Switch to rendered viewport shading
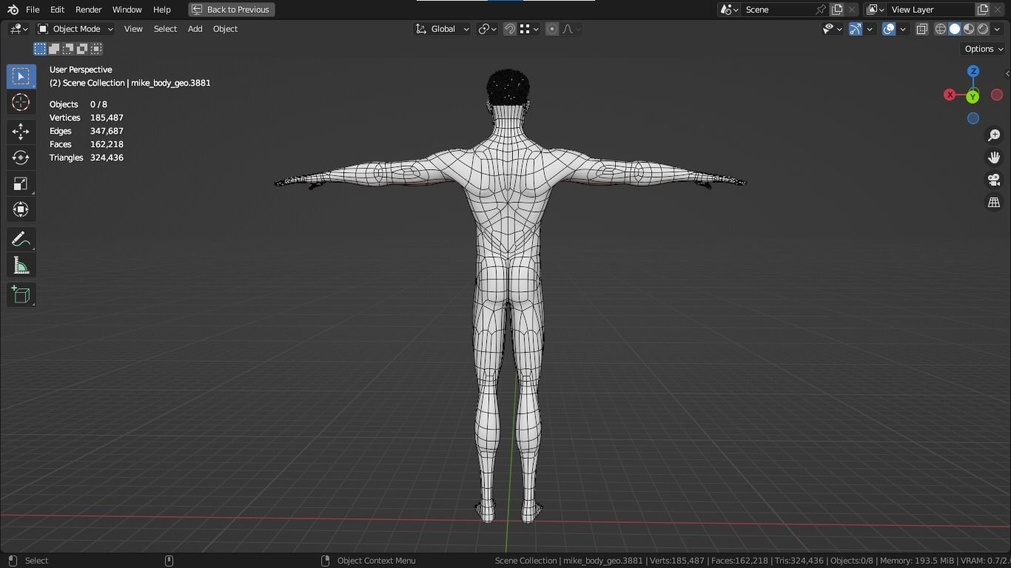Image resolution: width=1011 pixels, height=568 pixels. pyautogui.click(x=983, y=29)
